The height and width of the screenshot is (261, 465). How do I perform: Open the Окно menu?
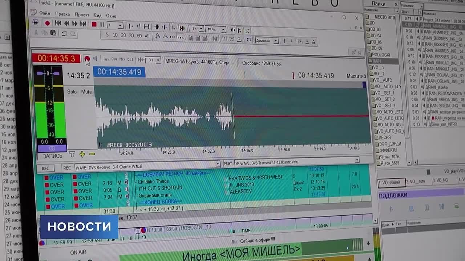coord(111,16)
